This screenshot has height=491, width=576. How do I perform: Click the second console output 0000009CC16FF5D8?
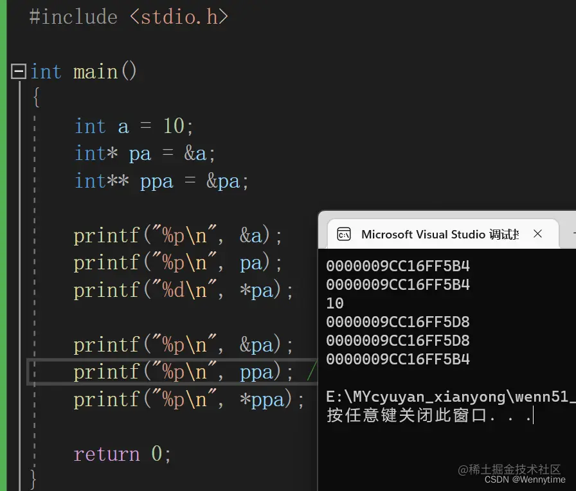[x=398, y=341]
